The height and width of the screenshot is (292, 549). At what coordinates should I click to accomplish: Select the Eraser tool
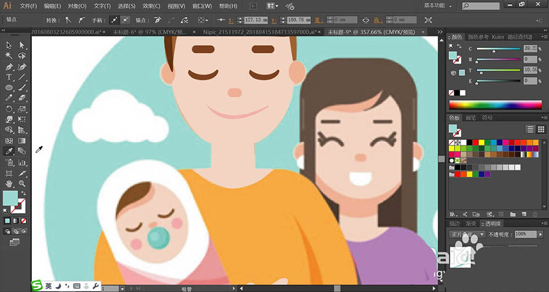pyautogui.click(x=22, y=98)
